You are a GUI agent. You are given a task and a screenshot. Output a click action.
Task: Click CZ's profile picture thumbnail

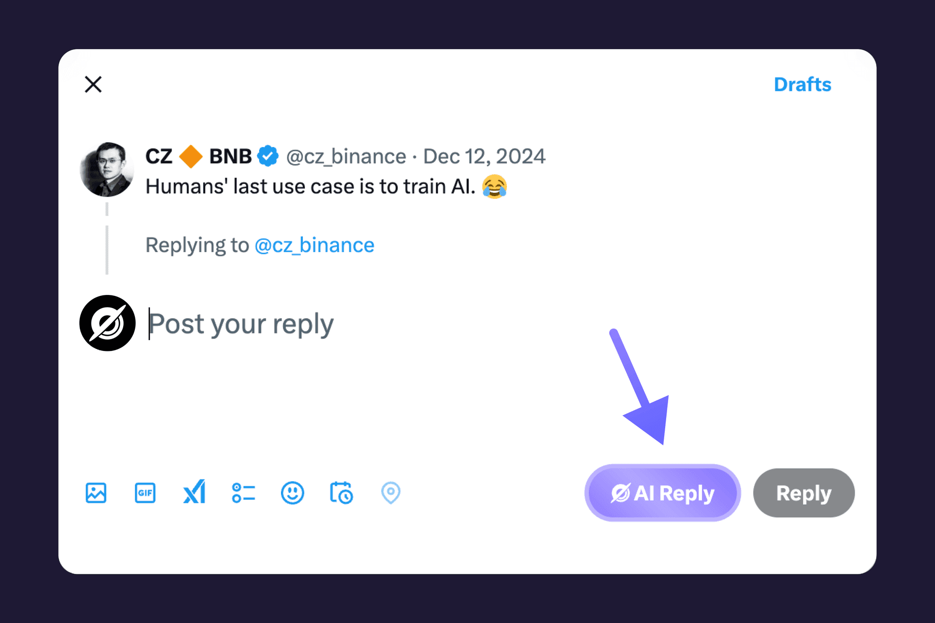click(107, 169)
